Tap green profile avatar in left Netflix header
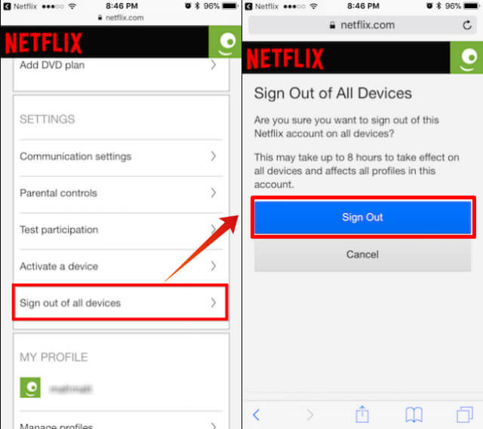 coord(225,42)
